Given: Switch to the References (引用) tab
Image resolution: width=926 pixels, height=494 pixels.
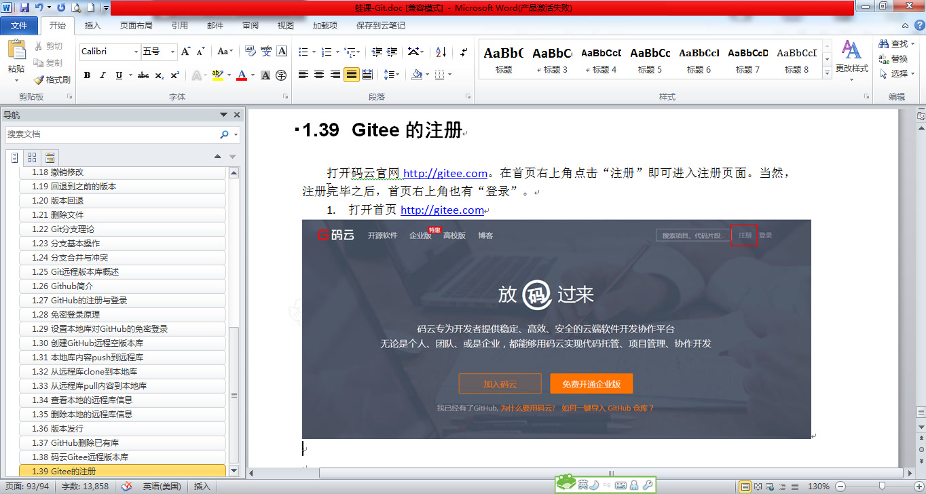Looking at the screenshot, I should (179, 26).
